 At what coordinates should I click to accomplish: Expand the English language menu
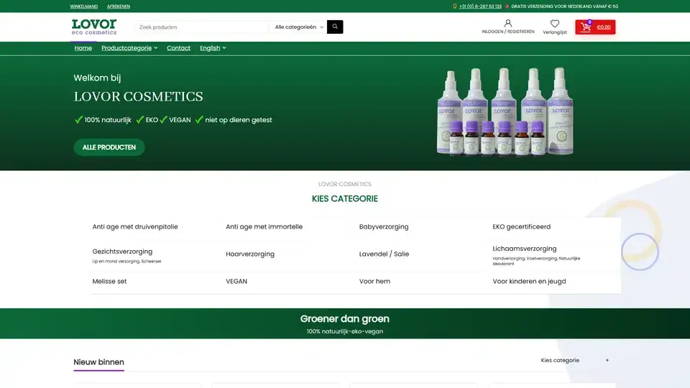[213, 48]
